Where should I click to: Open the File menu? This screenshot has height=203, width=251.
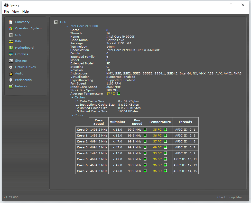[x=6, y=12]
